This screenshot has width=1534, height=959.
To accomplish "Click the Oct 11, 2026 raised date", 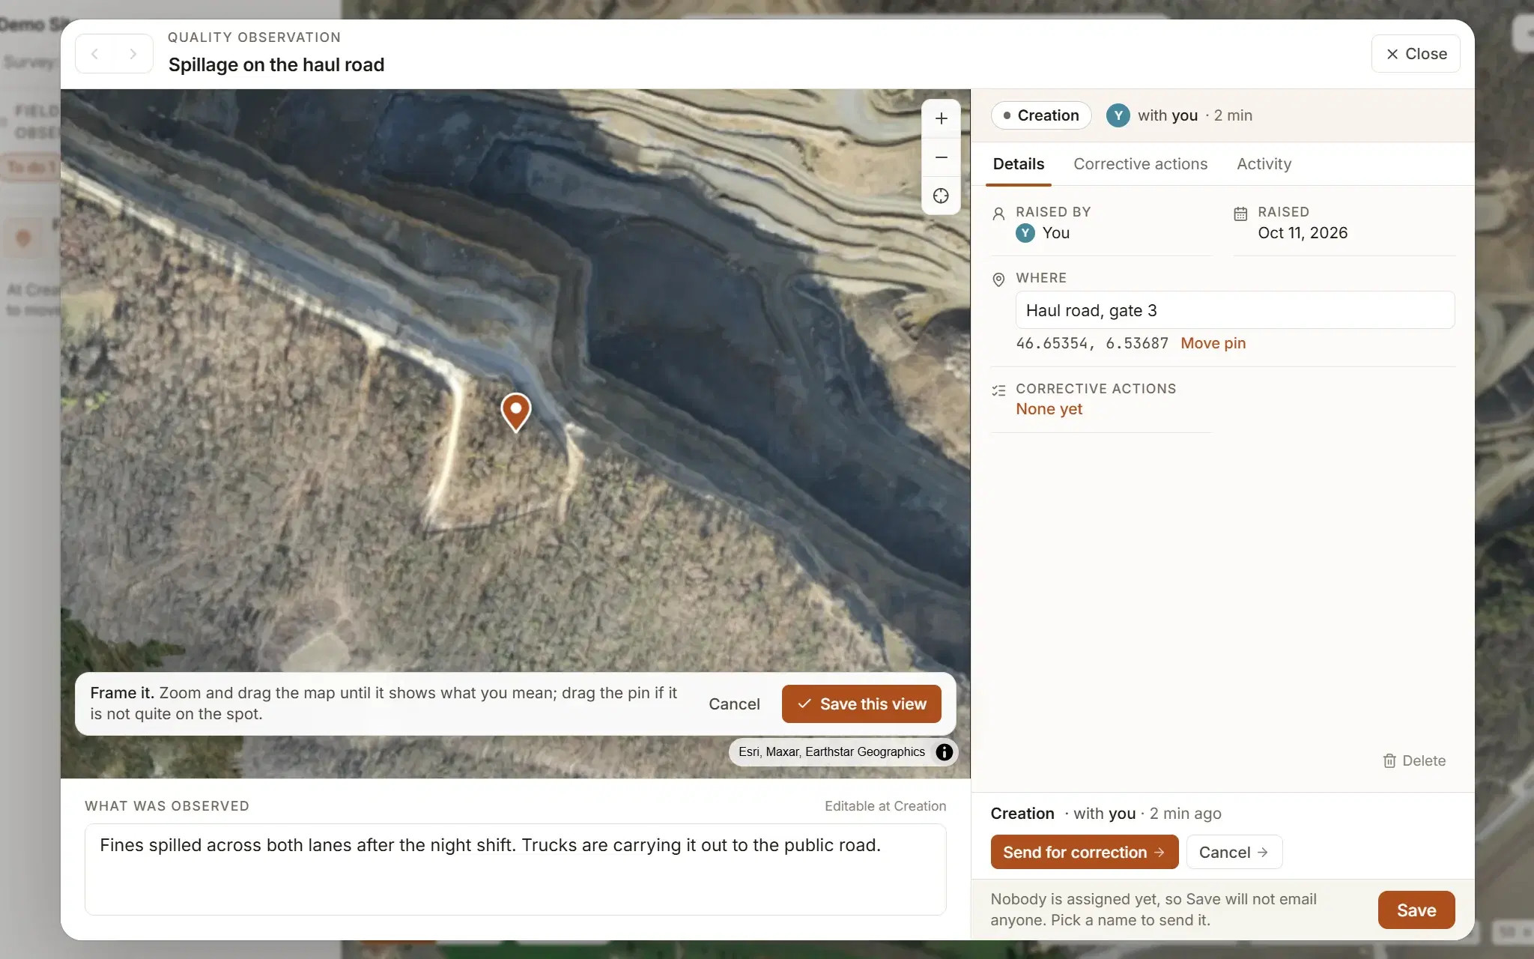I will [1303, 233].
